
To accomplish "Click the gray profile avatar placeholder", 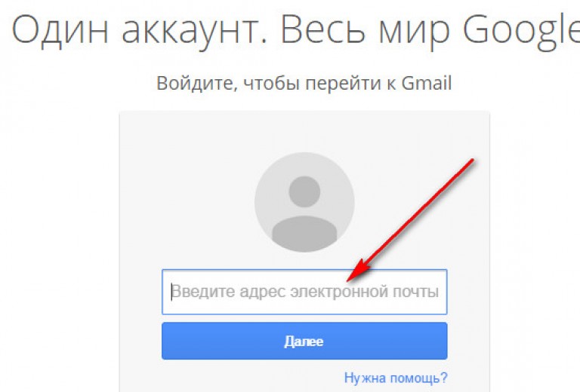I will coord(304,202).
